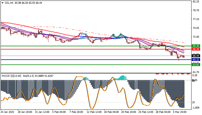Select the 28 Jan 20:00 time label
This screenshot has height=115, width=202.
(x=25, y=112)
